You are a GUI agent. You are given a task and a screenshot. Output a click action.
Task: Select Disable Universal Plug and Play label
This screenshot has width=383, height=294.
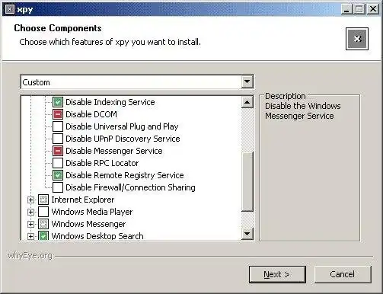(x=122, y=126)
